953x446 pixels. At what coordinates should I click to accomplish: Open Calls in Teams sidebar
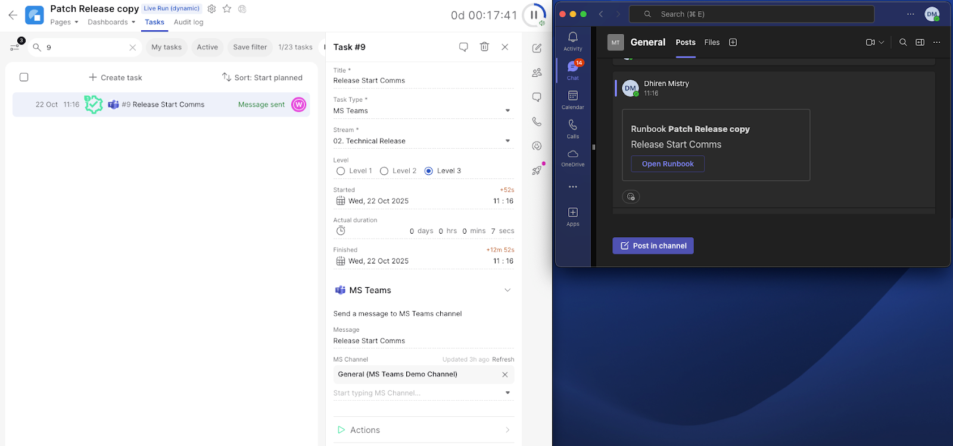pyautogui.click(x=573, y=128)
